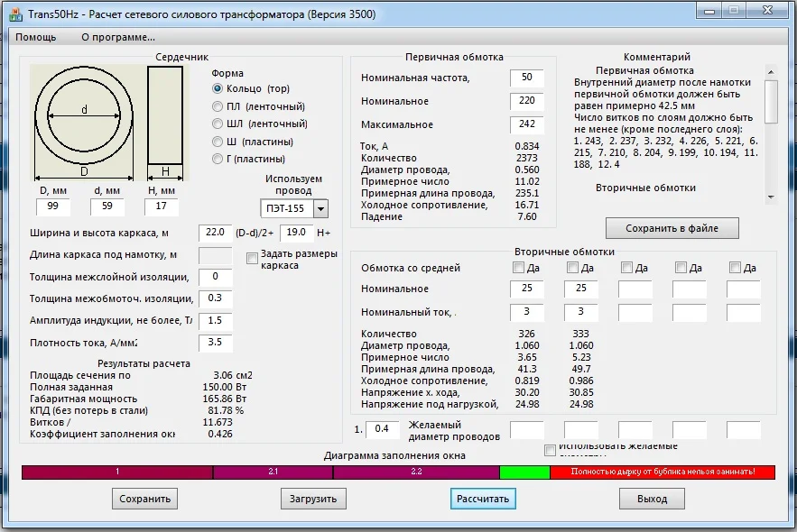Select the Кольцо (тор) core shape

pos(218,88)
